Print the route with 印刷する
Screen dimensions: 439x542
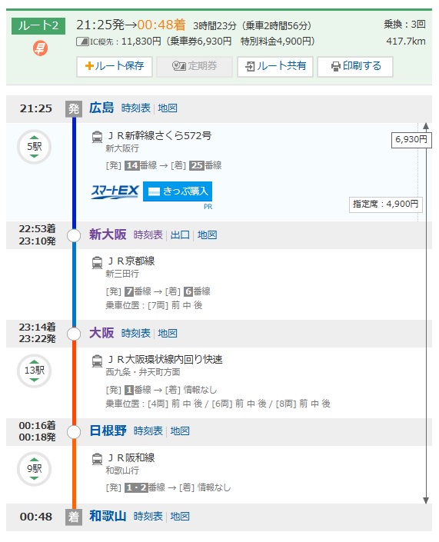(355, 66)
